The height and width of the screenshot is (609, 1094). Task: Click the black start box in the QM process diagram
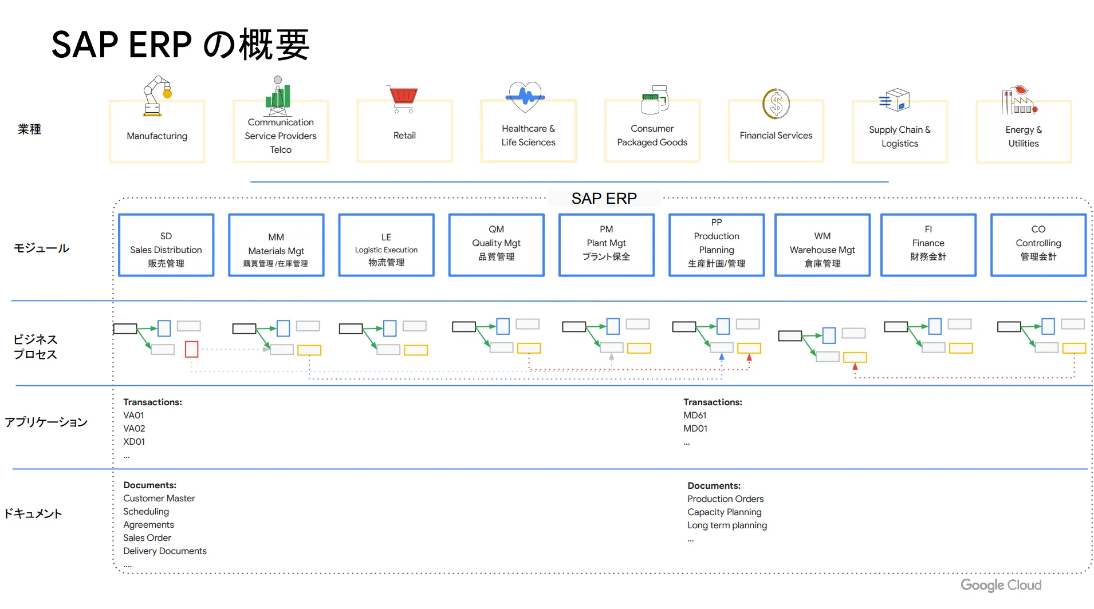pyautogui.click(x=464, y=327)
